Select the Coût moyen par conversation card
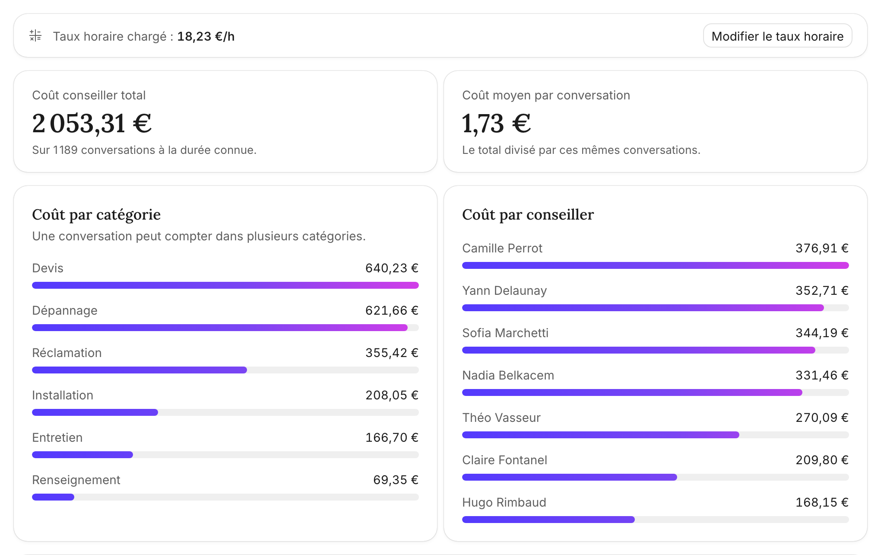The width and height of the screenshot is (881, 555). point(656,121)
